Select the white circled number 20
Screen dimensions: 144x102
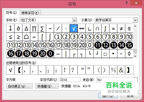click(82, 45)
